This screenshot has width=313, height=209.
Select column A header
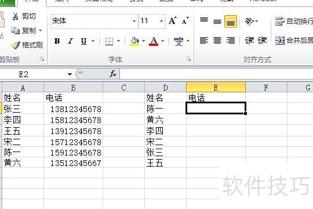tap(23, 88)
